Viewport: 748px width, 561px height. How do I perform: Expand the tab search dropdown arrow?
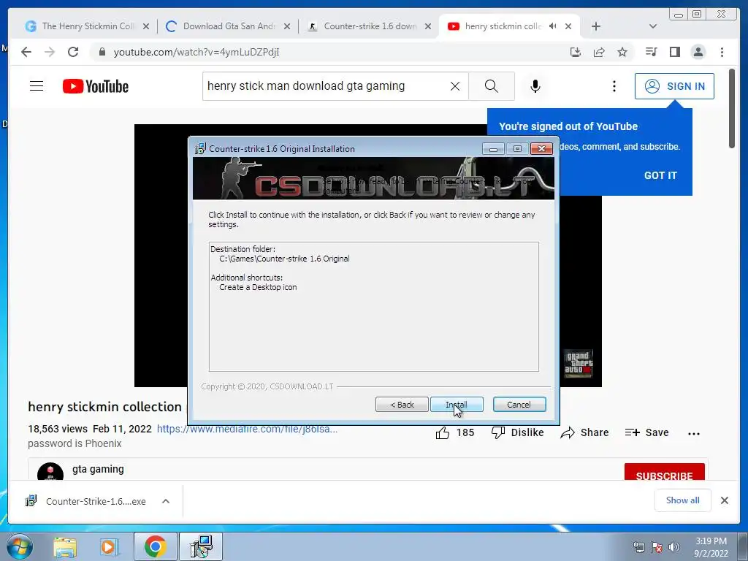pyautogui.click(x=653, y=26)
